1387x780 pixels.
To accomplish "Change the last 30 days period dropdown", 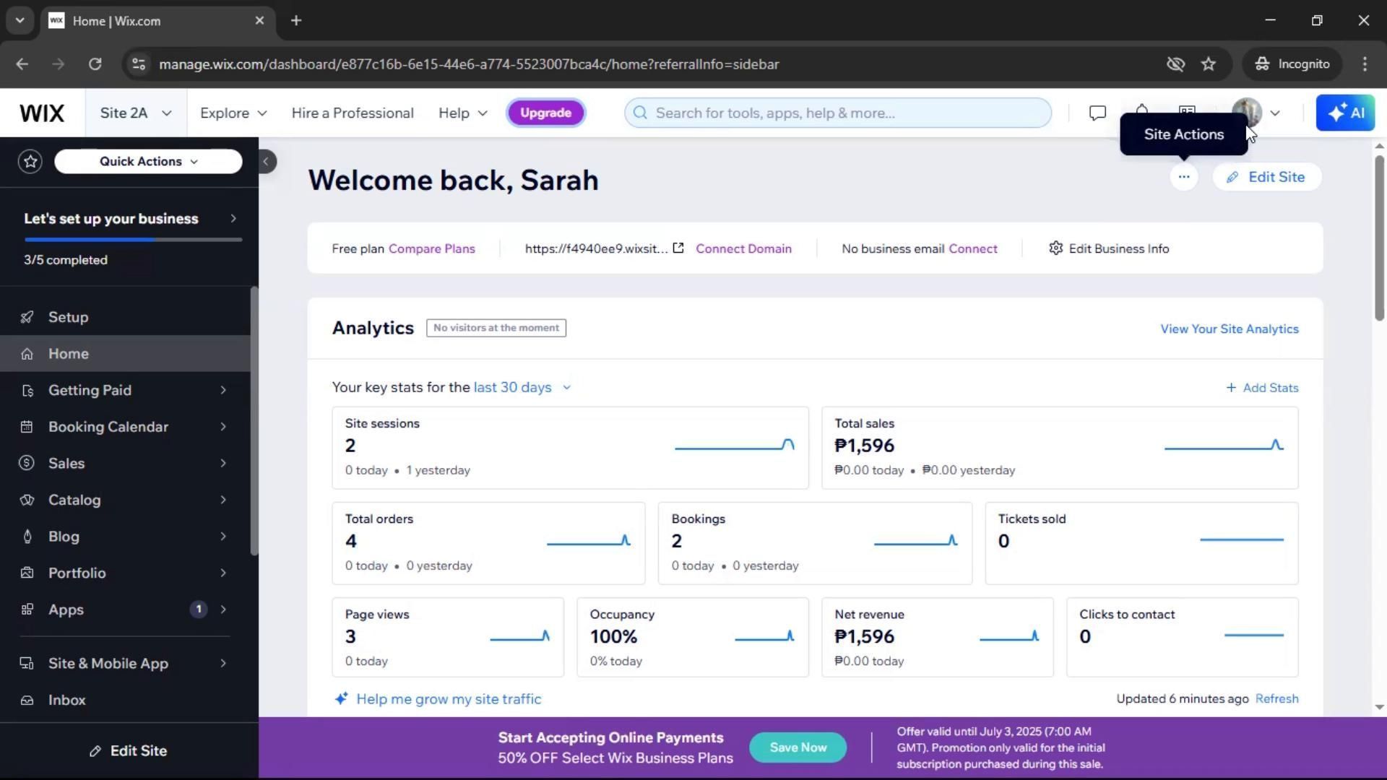I will tap(522, 388).
